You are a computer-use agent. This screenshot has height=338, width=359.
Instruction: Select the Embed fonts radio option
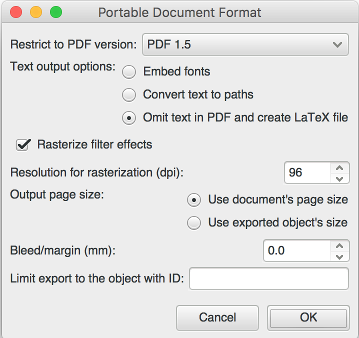click(x=129, y=71)
